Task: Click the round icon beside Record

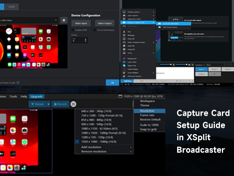Action: (73, 104)
